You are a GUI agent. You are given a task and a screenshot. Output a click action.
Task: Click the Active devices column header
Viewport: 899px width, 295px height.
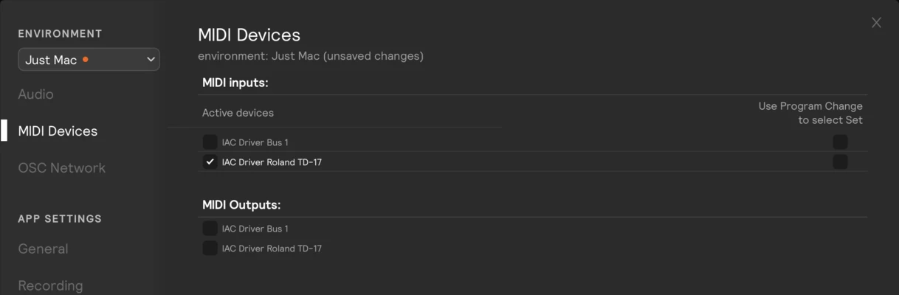[238, 113]
